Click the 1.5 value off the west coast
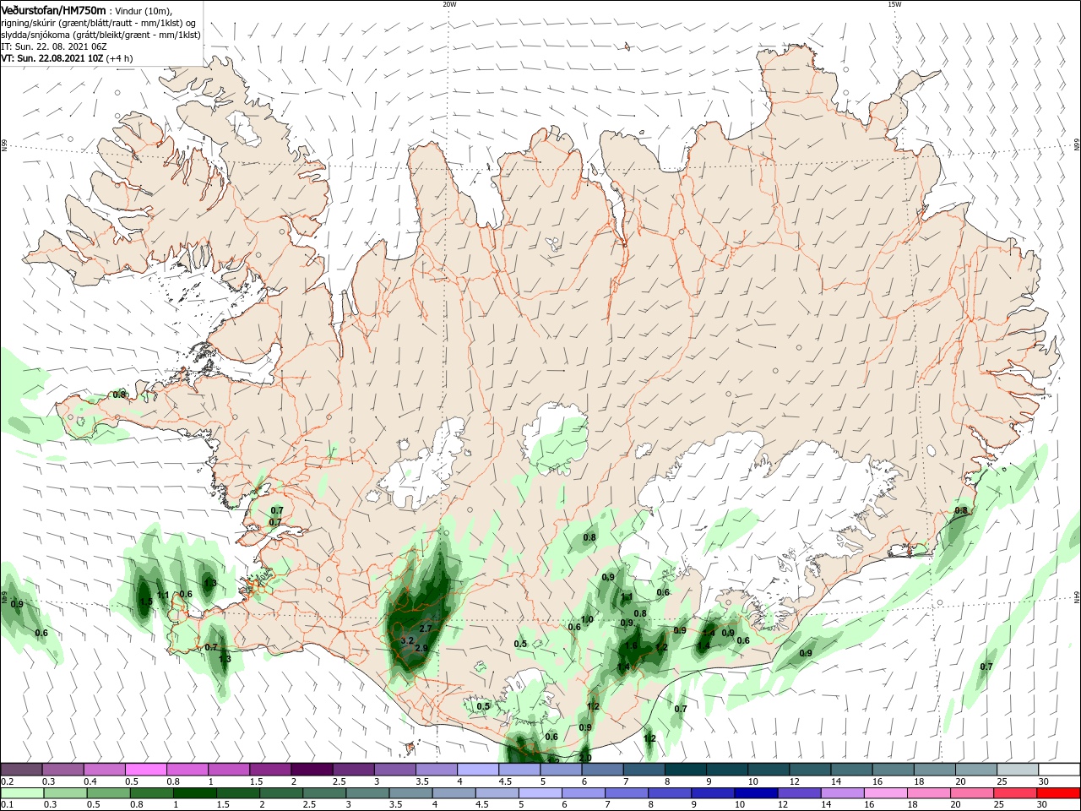This screenshot has height=811, width=1081. coord(146,602)
